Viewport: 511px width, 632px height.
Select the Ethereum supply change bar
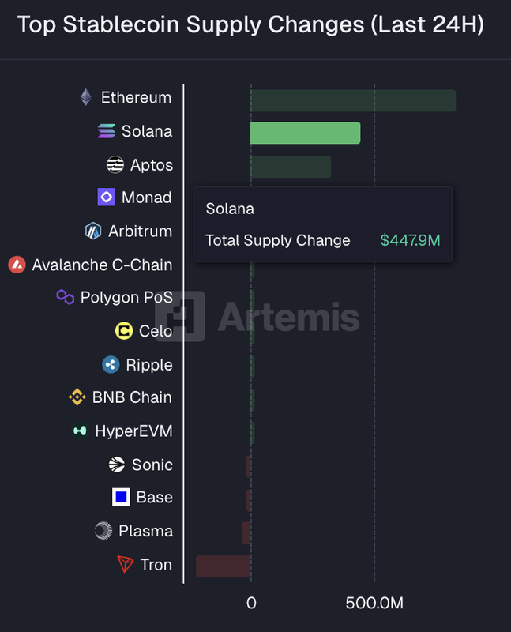(353, 100)
